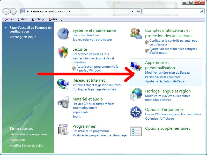Click shield icon beside Configurer le contrôle parental
The width and height of the screenshot is (207, 155).
pyautogui.click(x=147, y=42)
